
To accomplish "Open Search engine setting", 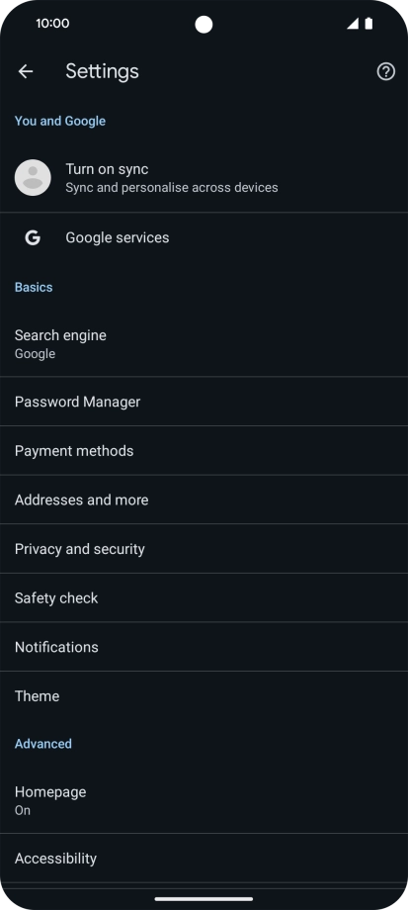I will tap(204, 343).
